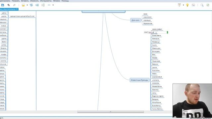Click the summary bracket icon
Viewport: 212px width, 119px height.
(43, 5)
